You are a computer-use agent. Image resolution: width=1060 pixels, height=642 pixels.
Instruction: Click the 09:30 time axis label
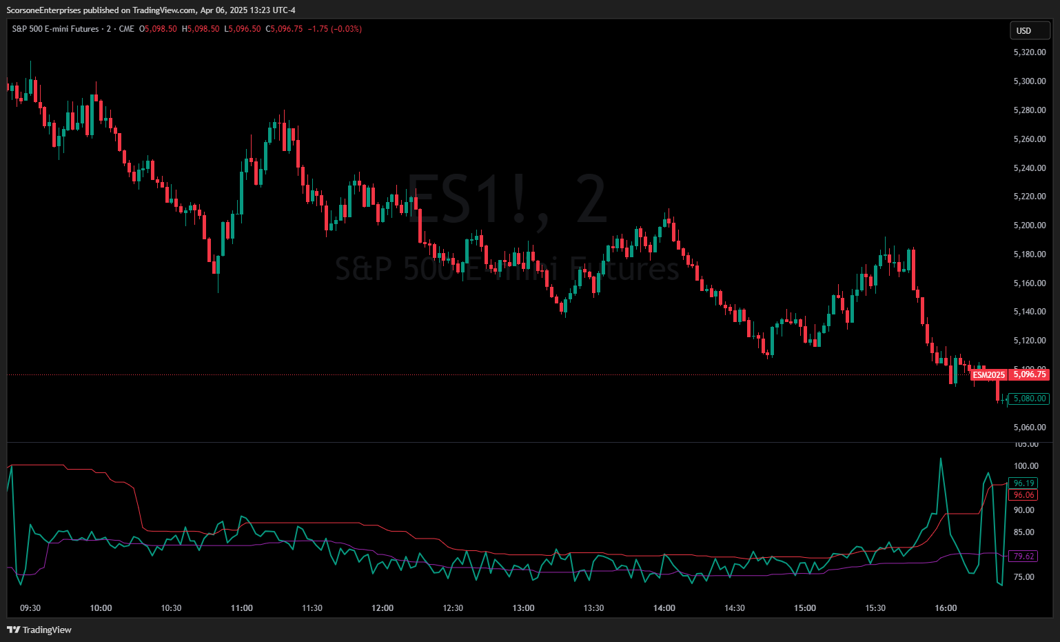tap(30, 608)
